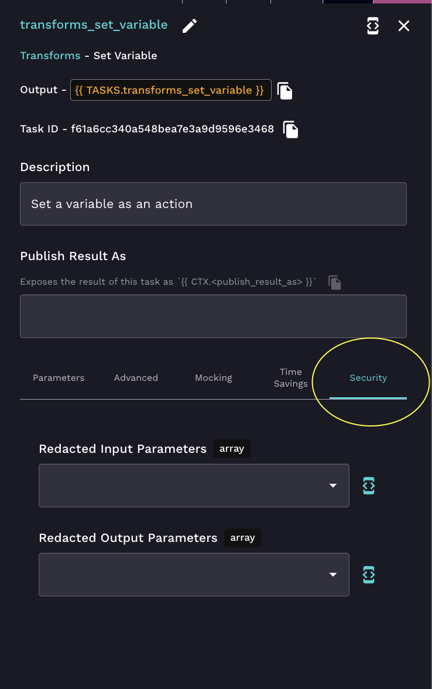Close the transforms_set_variable panel
The height and width of the screenshot is (689, 432).
pyautogui.click(x=404, y=26)
